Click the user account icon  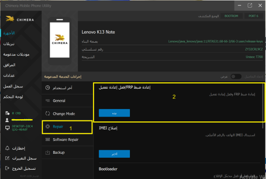click(x=7, y=120)
